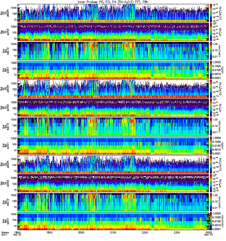
Task: Click the the fff edc34 spectrogram panel
Action: (113, 164)
